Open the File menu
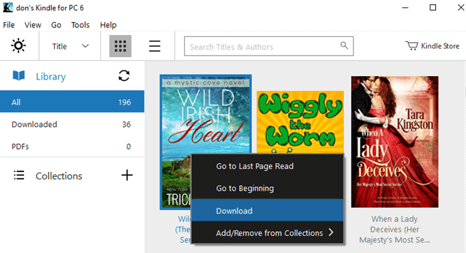Screen dimensions: 466x253 pyautogui.click(x=9, y=25)
